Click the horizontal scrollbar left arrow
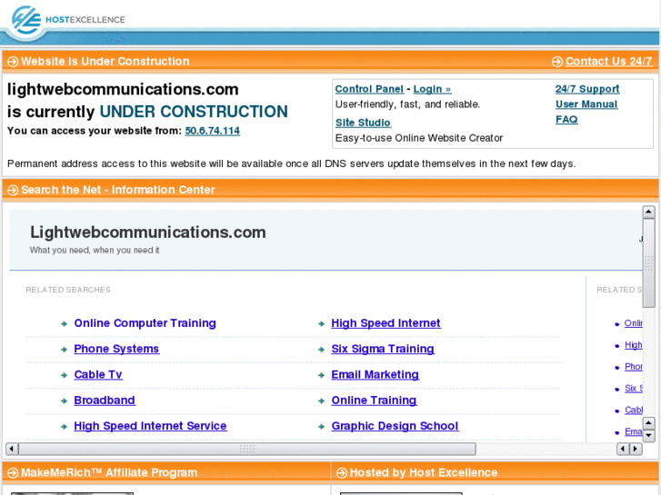Viewport: 661px width, 495px height. point(12,449)
